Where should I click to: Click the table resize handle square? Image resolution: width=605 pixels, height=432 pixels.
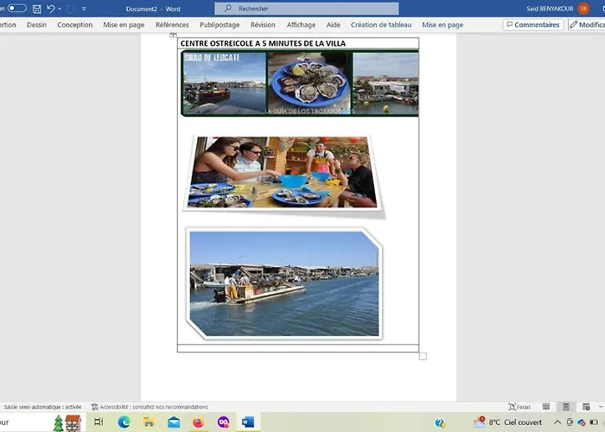[423, 356]
